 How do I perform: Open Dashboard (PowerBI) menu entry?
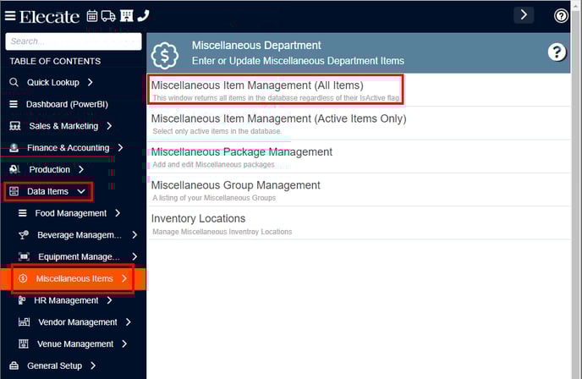[x=67, y=104]
